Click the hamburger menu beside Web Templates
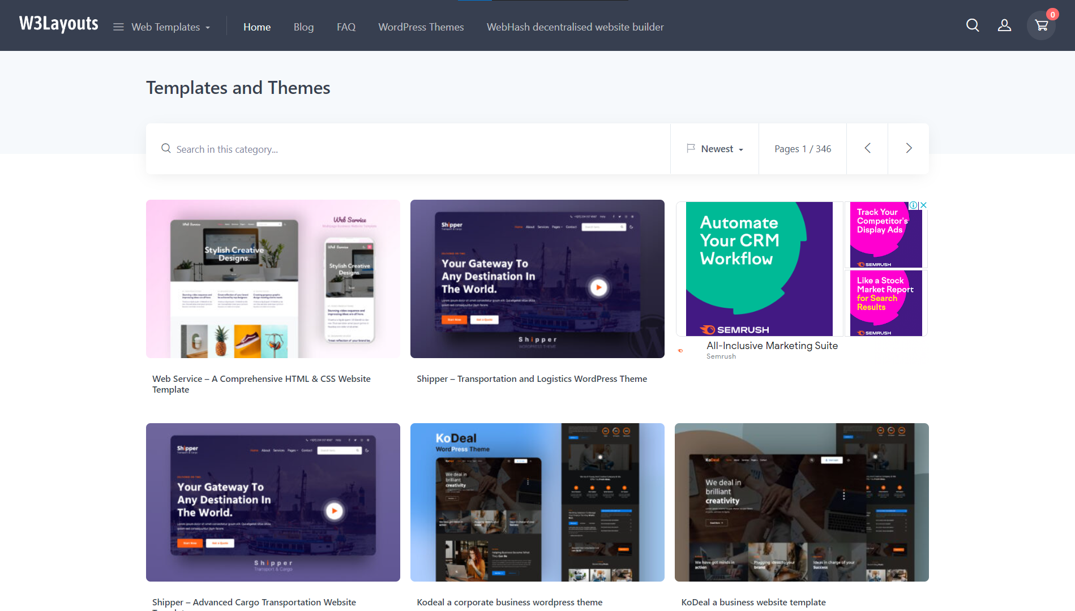The image size is (1075, 611). pyautogui.click(x=118, y=27)
